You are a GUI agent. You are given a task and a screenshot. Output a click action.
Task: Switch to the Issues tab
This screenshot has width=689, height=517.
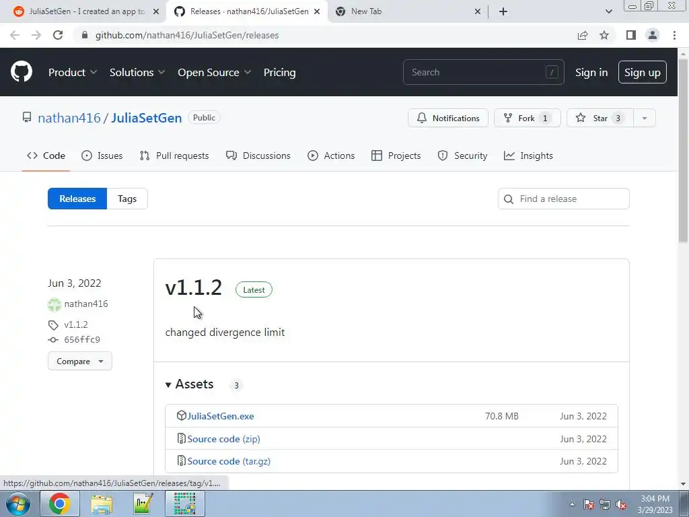click(x=102, y=156)
